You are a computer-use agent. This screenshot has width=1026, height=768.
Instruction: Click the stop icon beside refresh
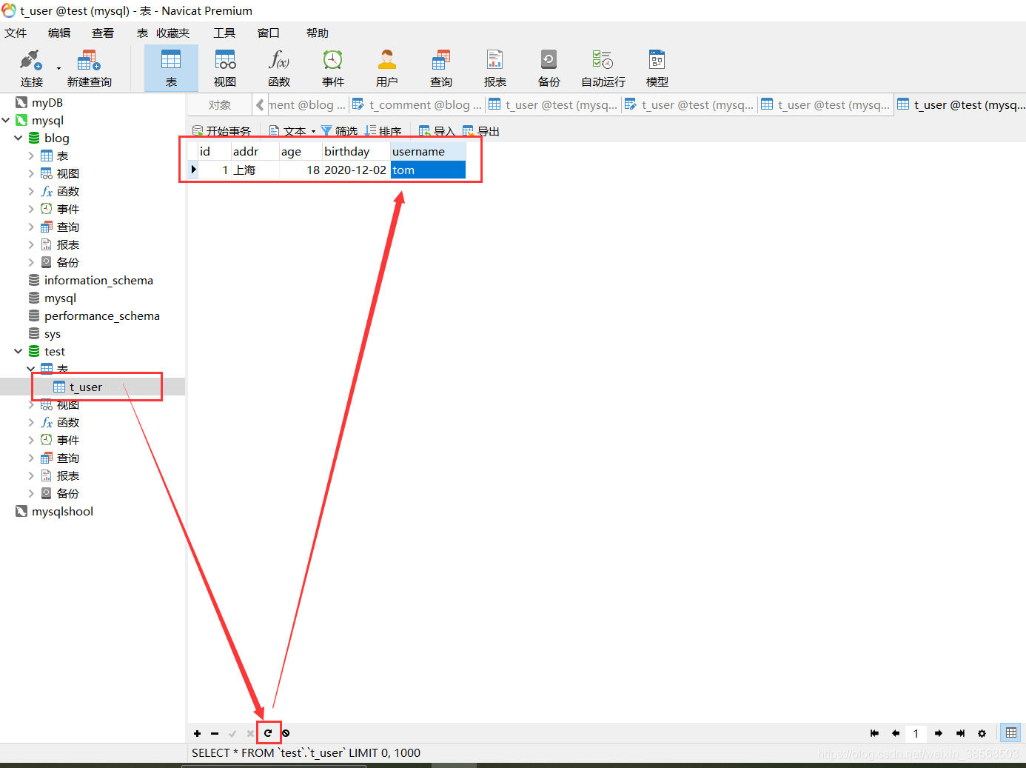pyautogui.click(x=286, y=733)
